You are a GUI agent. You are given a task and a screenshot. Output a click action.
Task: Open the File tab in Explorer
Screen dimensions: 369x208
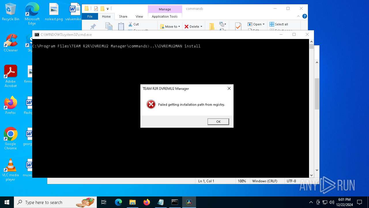coord(90,16)
